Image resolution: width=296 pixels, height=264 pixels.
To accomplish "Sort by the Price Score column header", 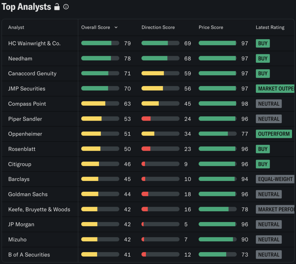I will click(211, 27).
